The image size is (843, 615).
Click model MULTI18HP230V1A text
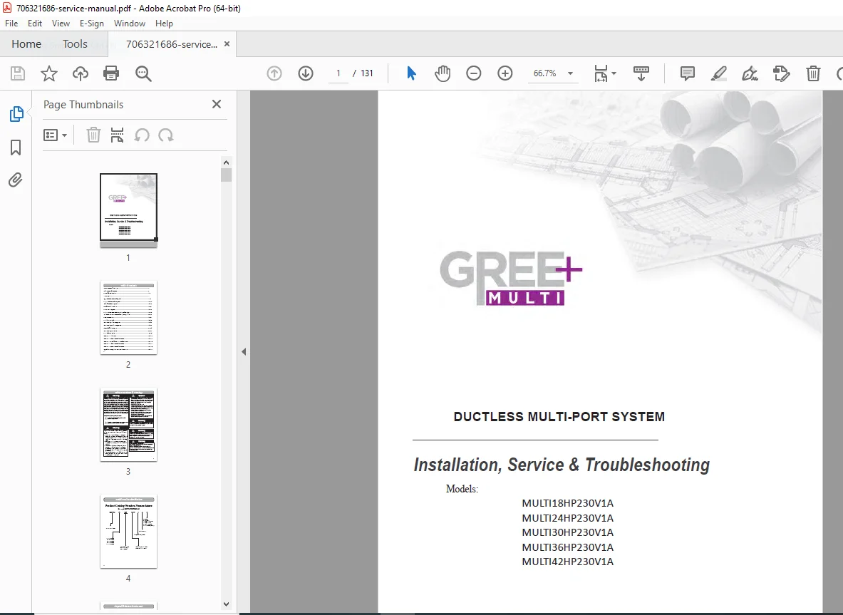(567, 503)
